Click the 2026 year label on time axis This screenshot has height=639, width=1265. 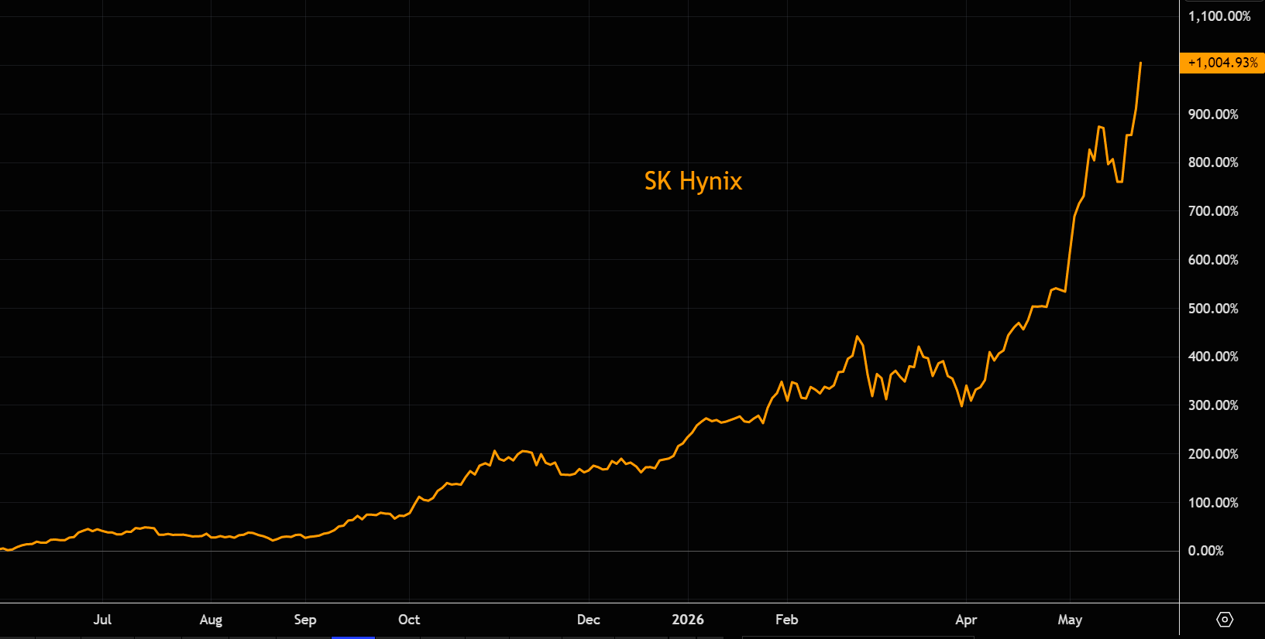(688, 620)
